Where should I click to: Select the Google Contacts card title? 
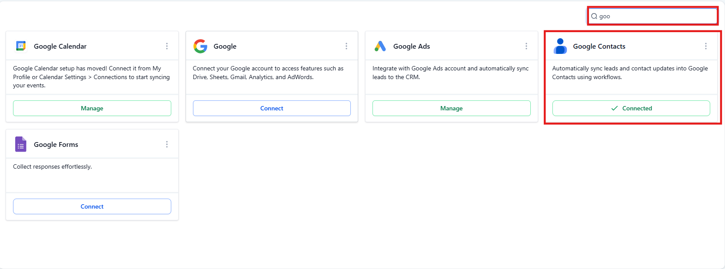pyautogui.click(x=599, y=46)
